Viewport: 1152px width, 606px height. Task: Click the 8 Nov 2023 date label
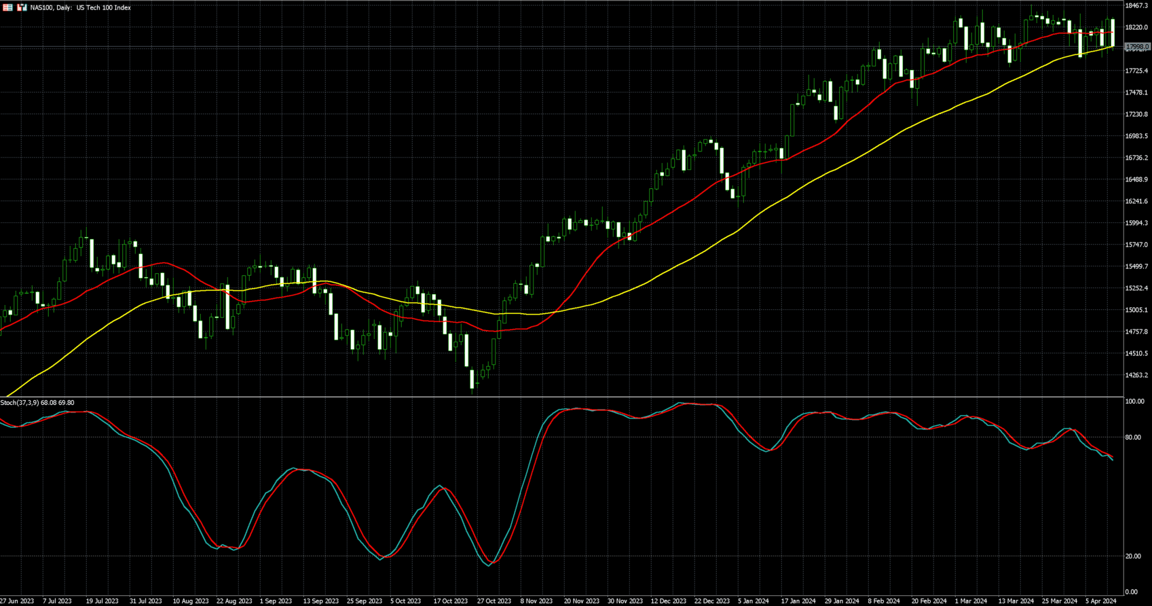(x=536, y=601)
